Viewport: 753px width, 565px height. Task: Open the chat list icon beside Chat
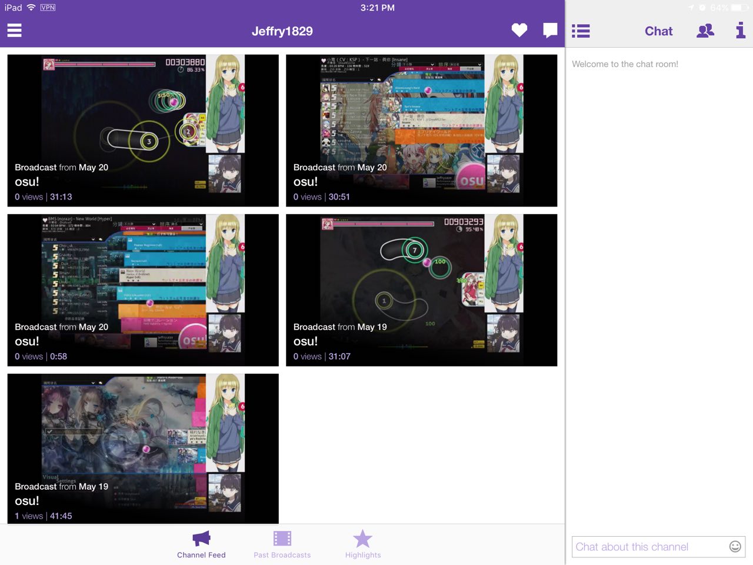tap(581, 31)
